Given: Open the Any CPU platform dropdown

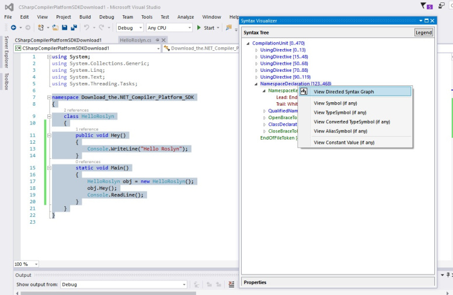Looking at the screenshot, I should coord(189,28).
